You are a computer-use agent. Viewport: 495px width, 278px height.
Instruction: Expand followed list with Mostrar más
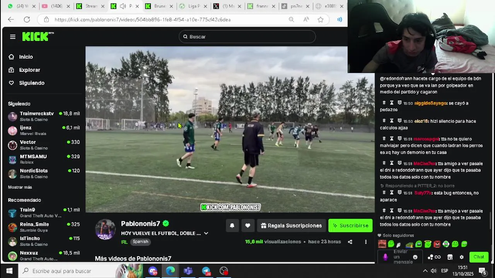[20, 187]
